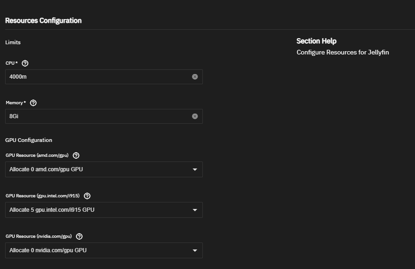Click the arrow on the AMD GPU select
This screenshot has width=415, height=269.
pos(195,170)
